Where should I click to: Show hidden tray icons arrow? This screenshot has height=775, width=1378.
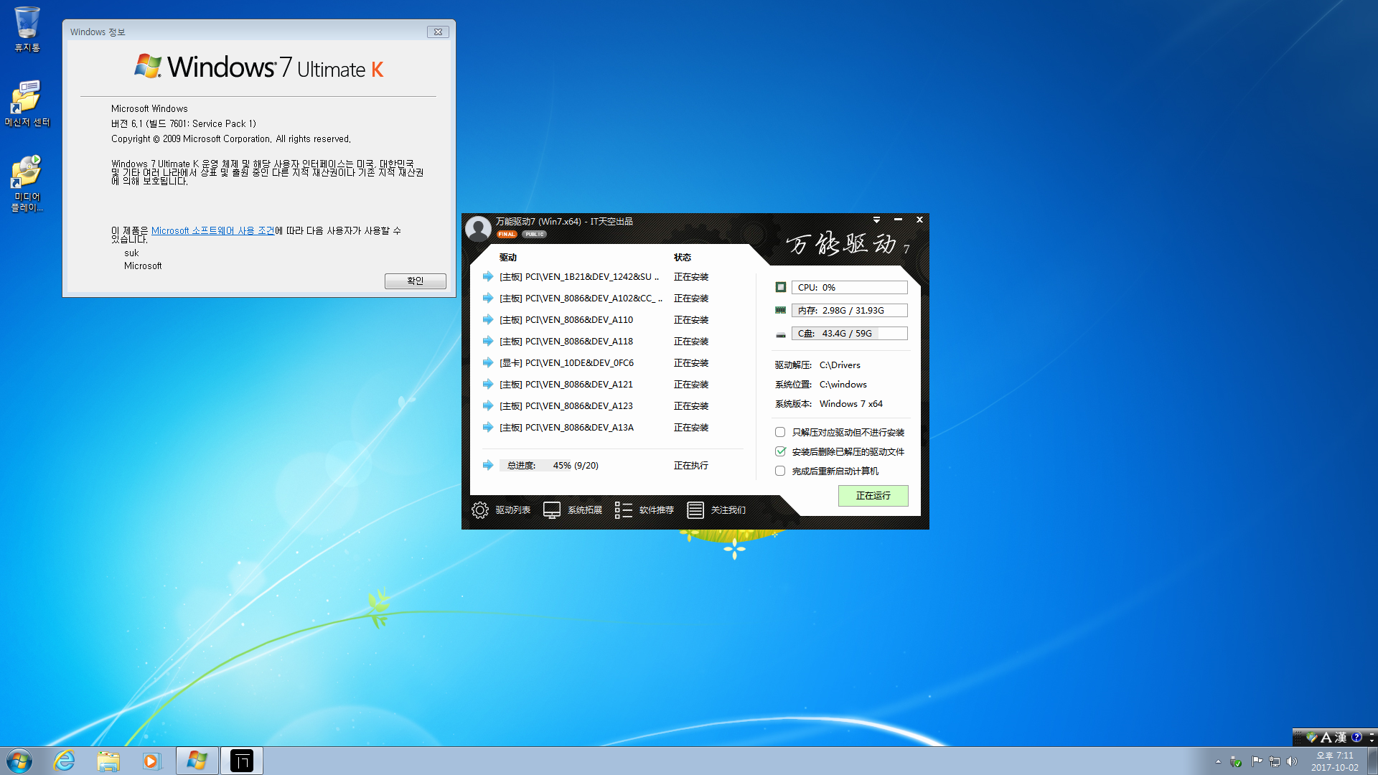[x=1218, y=761]
